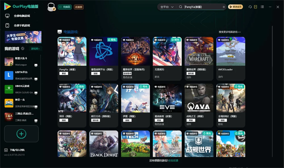The height and width of the screenshot is (168, 284).
Task: Click the add game plus button
Action: 21,134
